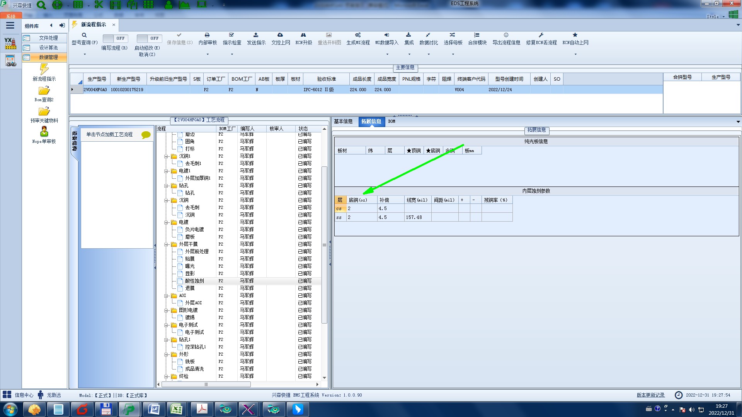This screenshot has height=417, width=742.
Task: Open the Excel app in taskbar
Action: (177, 409)
